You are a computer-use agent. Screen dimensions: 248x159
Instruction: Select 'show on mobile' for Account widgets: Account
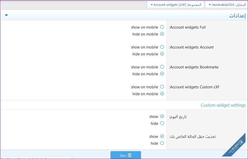(162, 47)
